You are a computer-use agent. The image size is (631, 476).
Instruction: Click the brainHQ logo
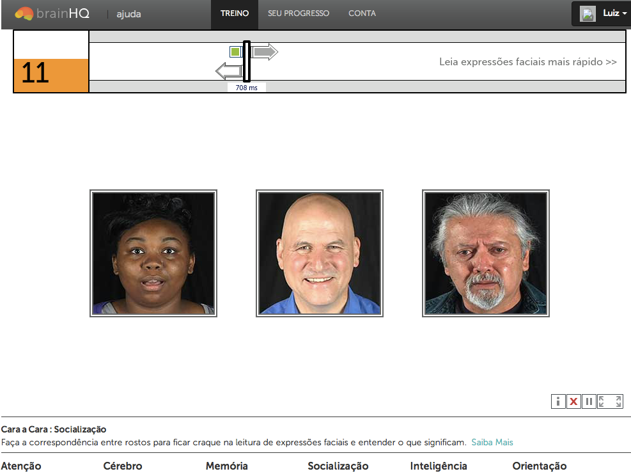pyautogui.click(x=52, y=13)
